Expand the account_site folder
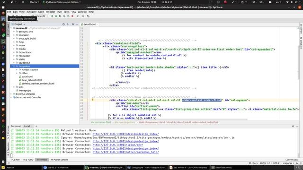This screenshot has width=303, height=170. pos(14,32)
